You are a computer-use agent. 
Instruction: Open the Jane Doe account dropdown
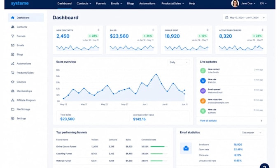(x=254, y=4)
